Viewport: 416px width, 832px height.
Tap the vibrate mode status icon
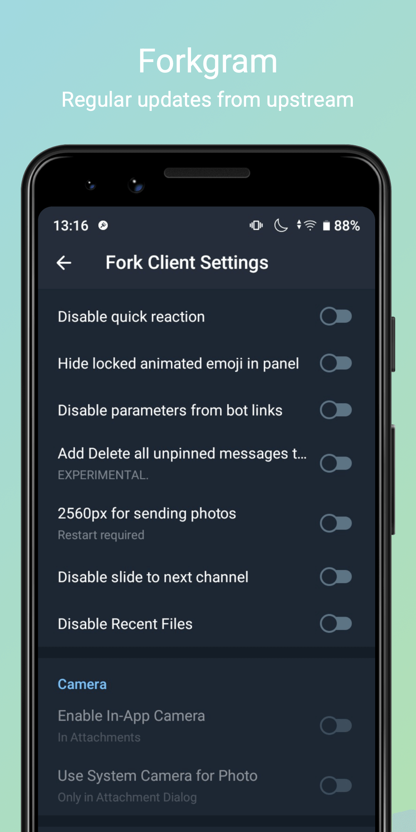pos(256,225)
